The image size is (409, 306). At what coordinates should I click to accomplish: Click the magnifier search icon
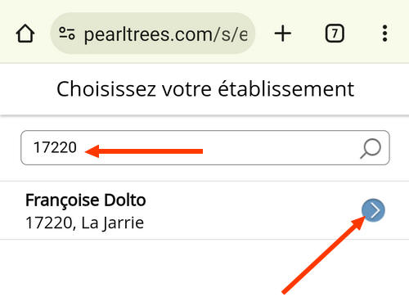point(371,148)
